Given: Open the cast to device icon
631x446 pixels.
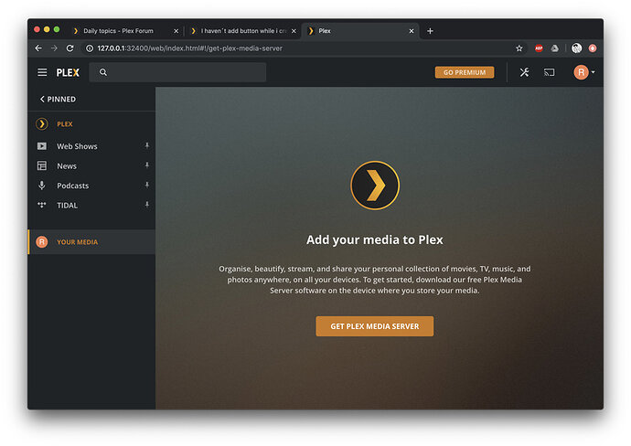Looking at the screenshot, I should pyautogui.click(x=549, y=72).
